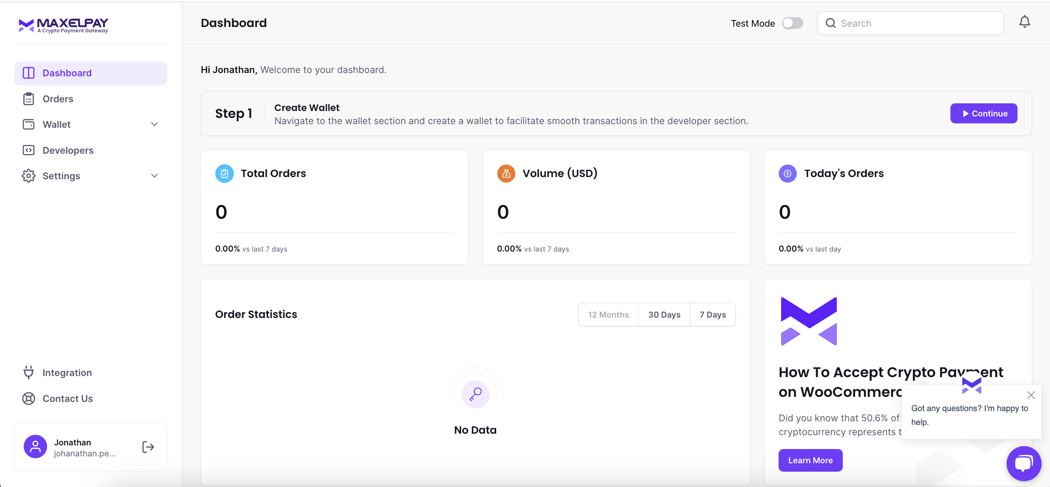Switch Order Statistics to 7 Days
The image size is (1050, 487).
point(713,314)
